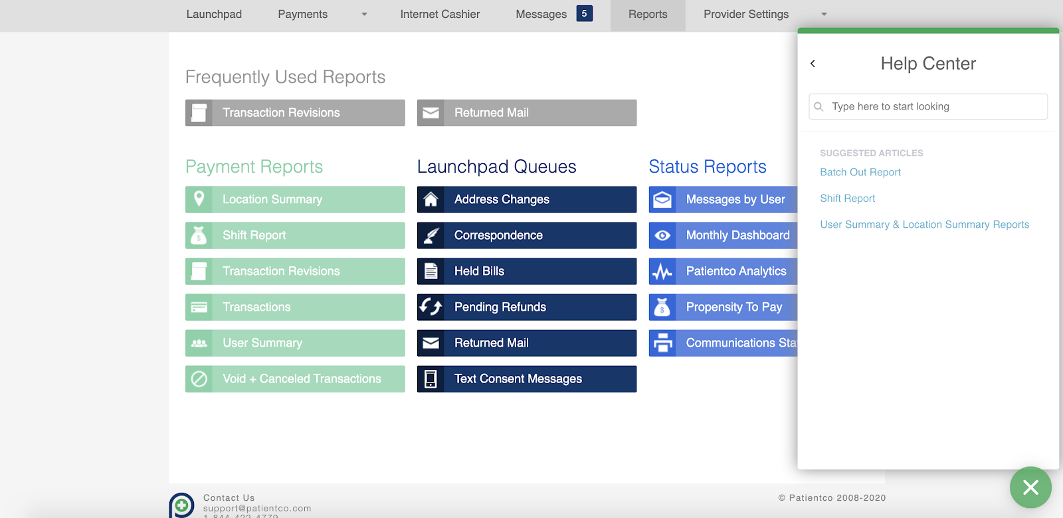This screenshot has width=1063, height=518.
Task: Click the Location Summary pin icon
Action: tap(199, 199)
